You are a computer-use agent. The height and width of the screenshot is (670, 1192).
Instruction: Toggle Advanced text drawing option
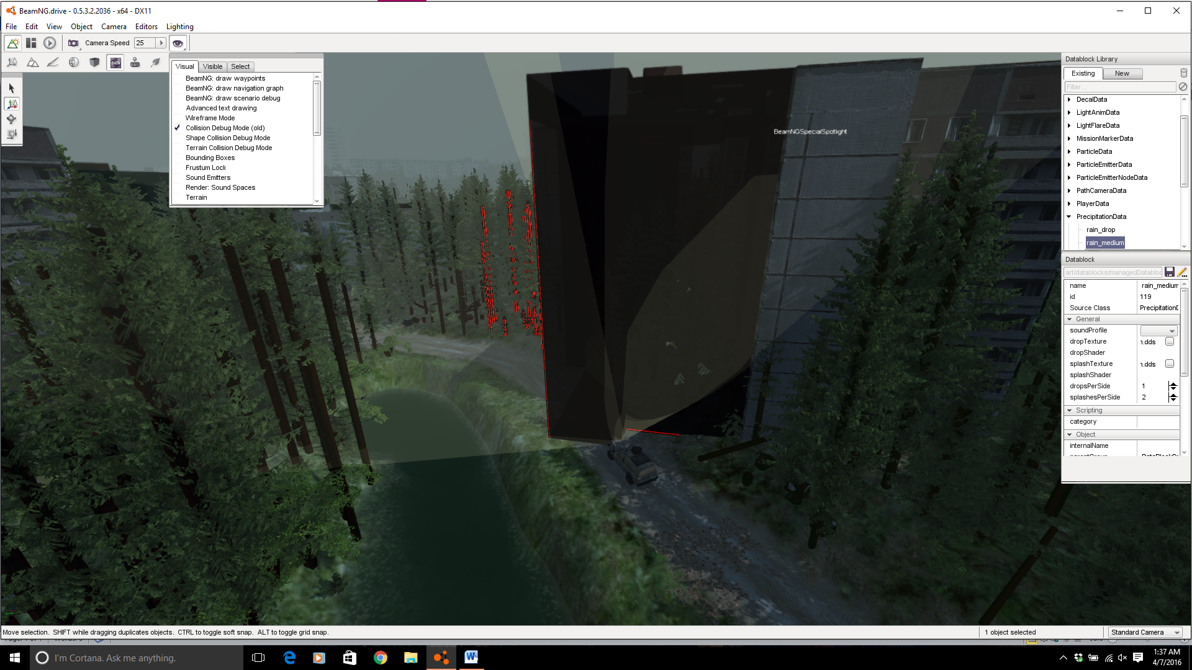click(221, 108)
